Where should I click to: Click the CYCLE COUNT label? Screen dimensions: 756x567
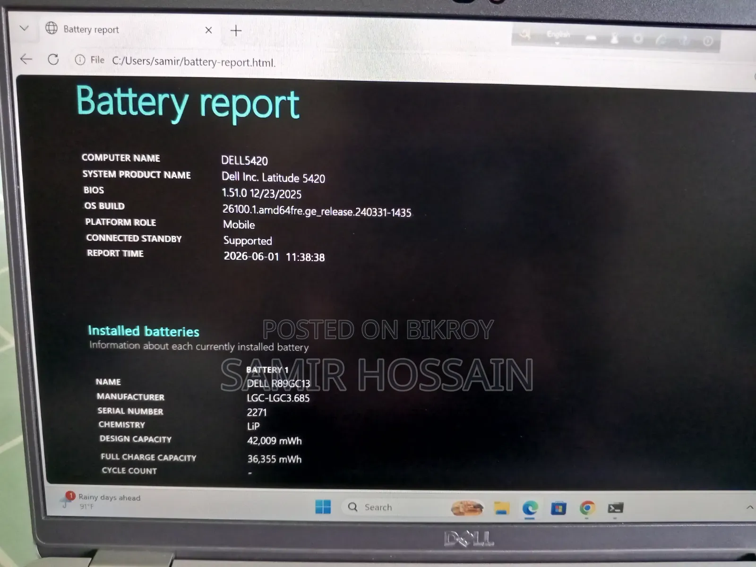(129, 471)
